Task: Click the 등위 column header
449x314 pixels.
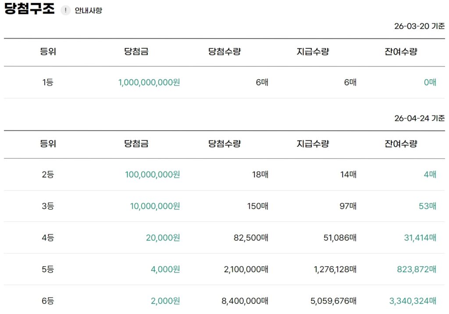Action: click(47, 51)
